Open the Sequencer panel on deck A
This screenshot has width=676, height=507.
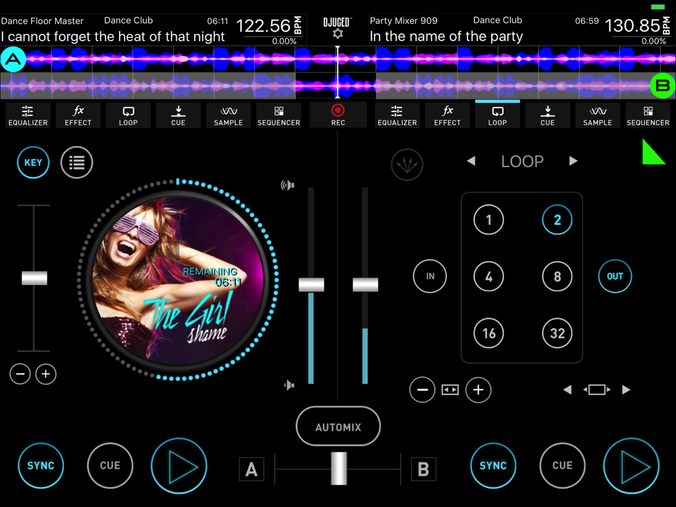279,116
